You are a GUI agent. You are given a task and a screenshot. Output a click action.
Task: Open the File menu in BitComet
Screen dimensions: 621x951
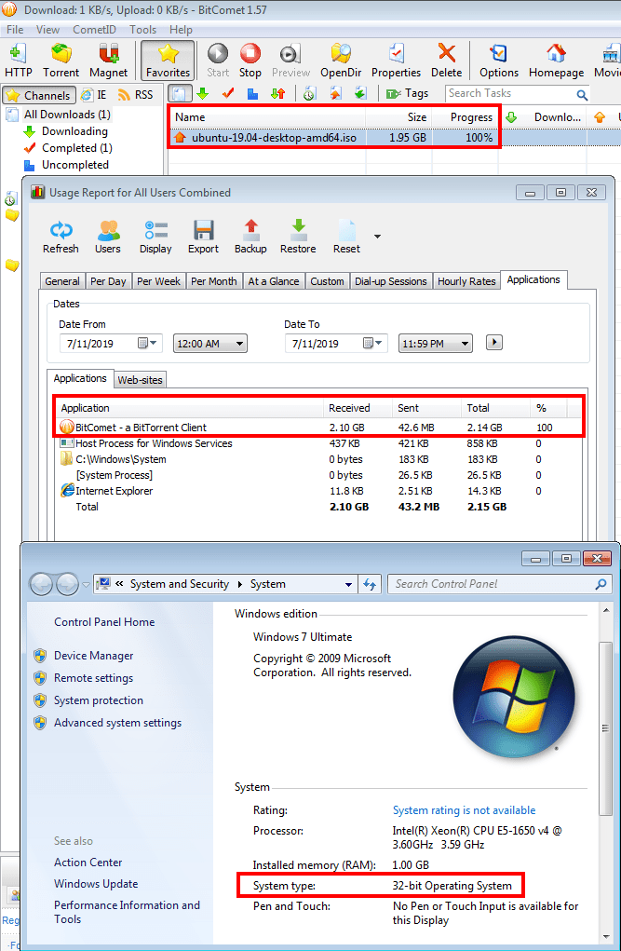coord(15,29)
